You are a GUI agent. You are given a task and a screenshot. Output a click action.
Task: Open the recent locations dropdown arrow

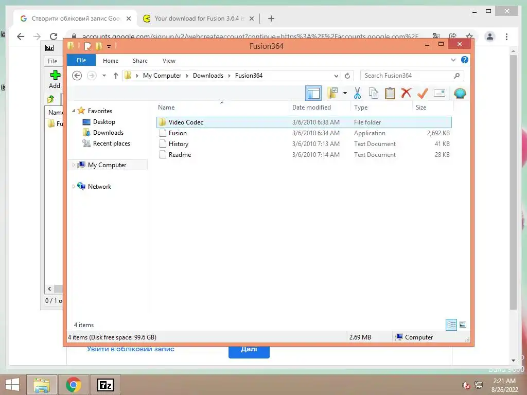(x=104, y=76)
